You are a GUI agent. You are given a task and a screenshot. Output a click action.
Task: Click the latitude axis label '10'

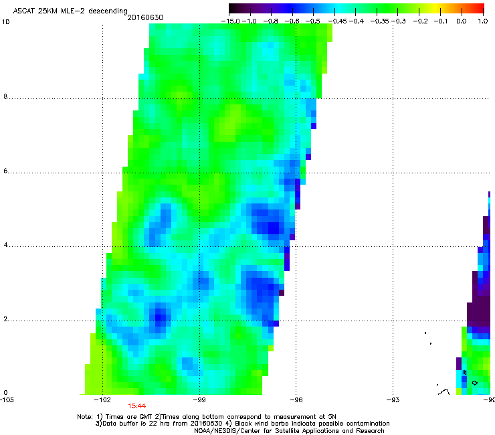coord(5,22)
